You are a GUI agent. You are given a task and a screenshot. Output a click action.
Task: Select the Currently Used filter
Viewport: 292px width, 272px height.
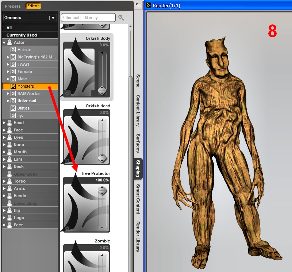click(x=30, y=35)
